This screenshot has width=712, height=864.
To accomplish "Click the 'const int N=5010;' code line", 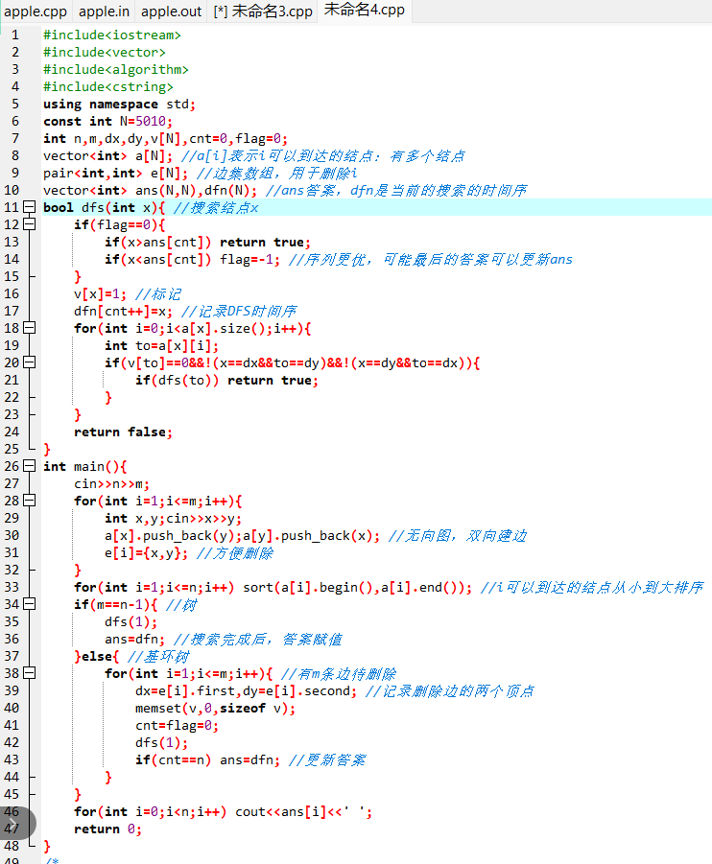I will [x=107, y=122].
